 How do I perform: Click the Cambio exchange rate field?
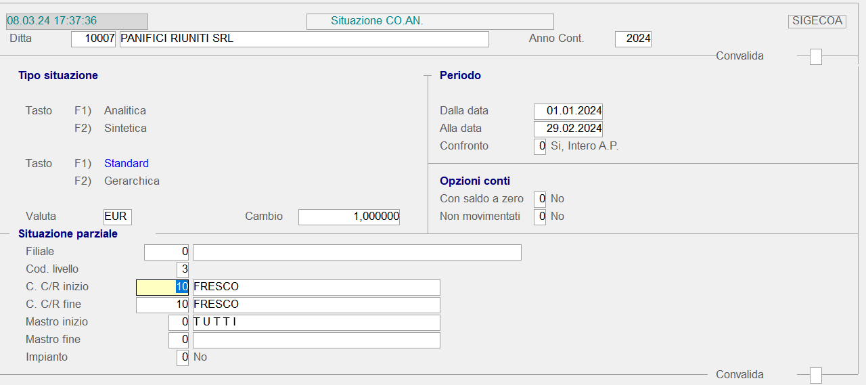[348, 217]
